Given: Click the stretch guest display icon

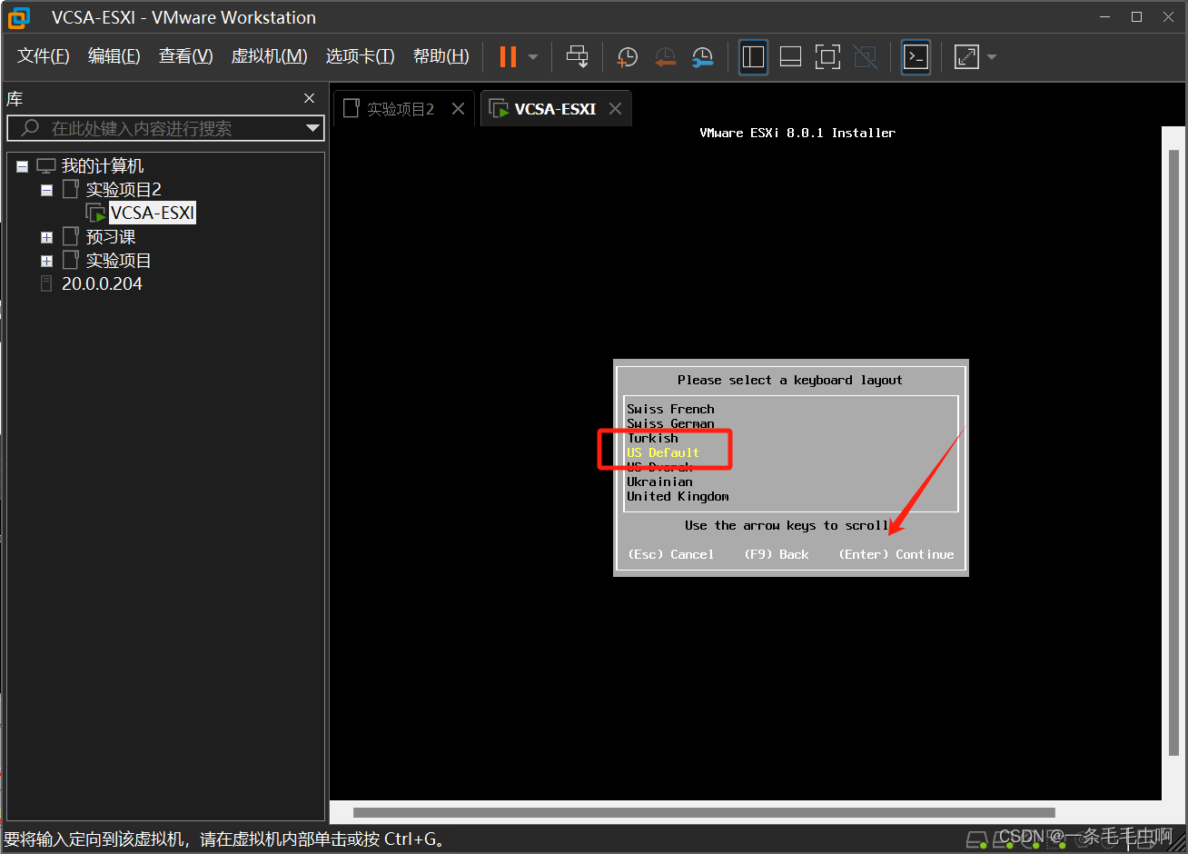Looking at the screenshot, I should [967, 57].
